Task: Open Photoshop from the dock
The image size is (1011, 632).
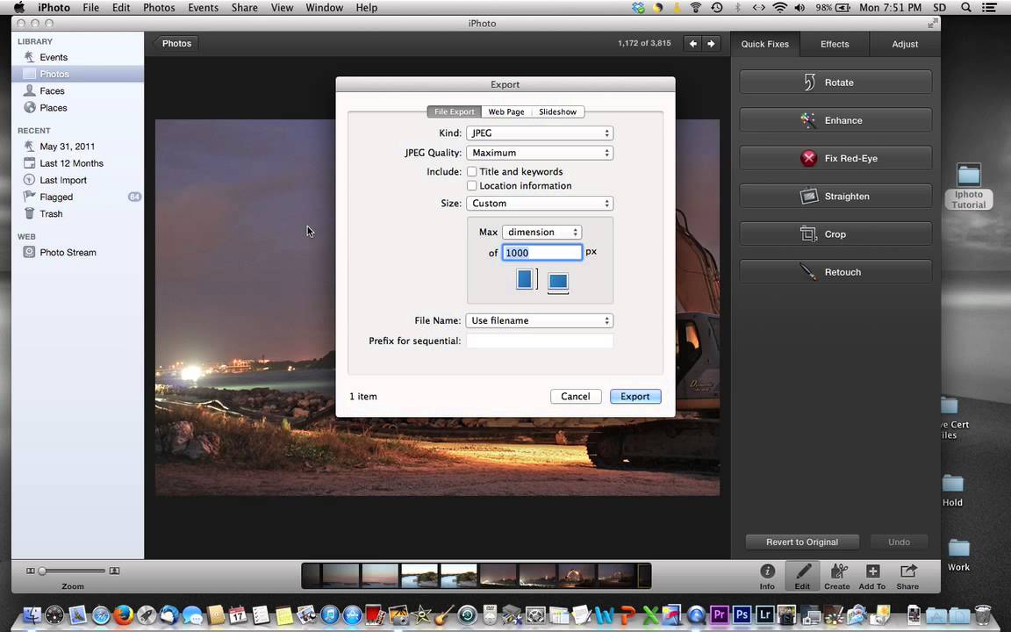Action: click(742, 614)
